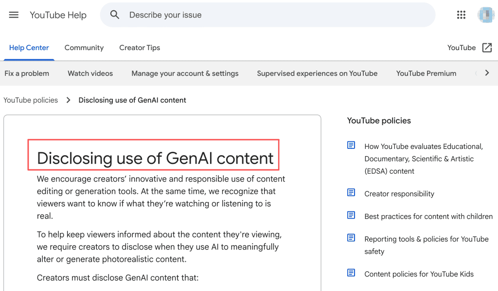Follow the YouTube link in header
Viewport: 498px width, 291px height.
[x=462, y=48]
